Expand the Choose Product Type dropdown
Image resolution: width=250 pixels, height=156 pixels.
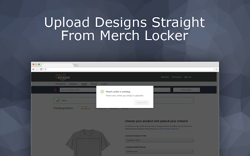pos(159,140)
